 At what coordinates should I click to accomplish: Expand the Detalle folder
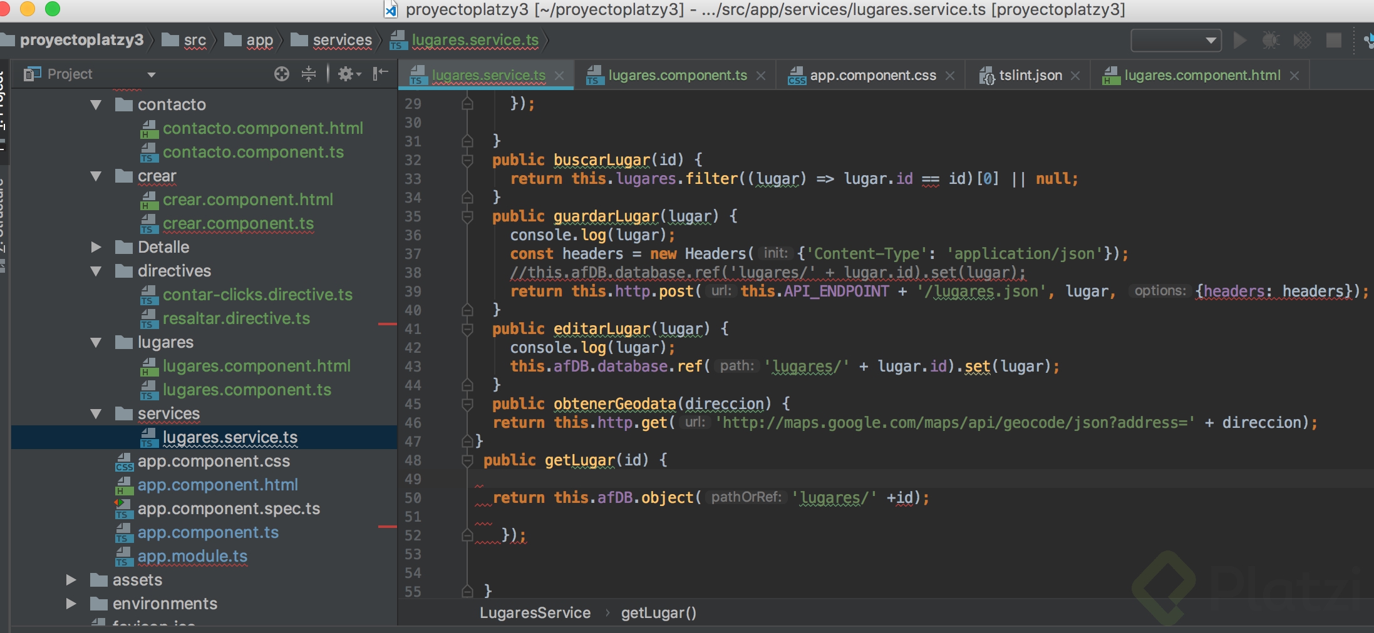click(96, 247)
